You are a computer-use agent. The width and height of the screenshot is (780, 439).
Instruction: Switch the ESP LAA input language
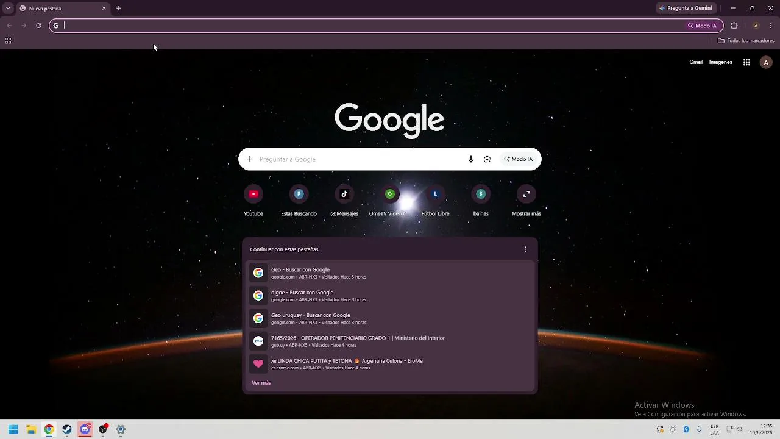click(715, 429)
